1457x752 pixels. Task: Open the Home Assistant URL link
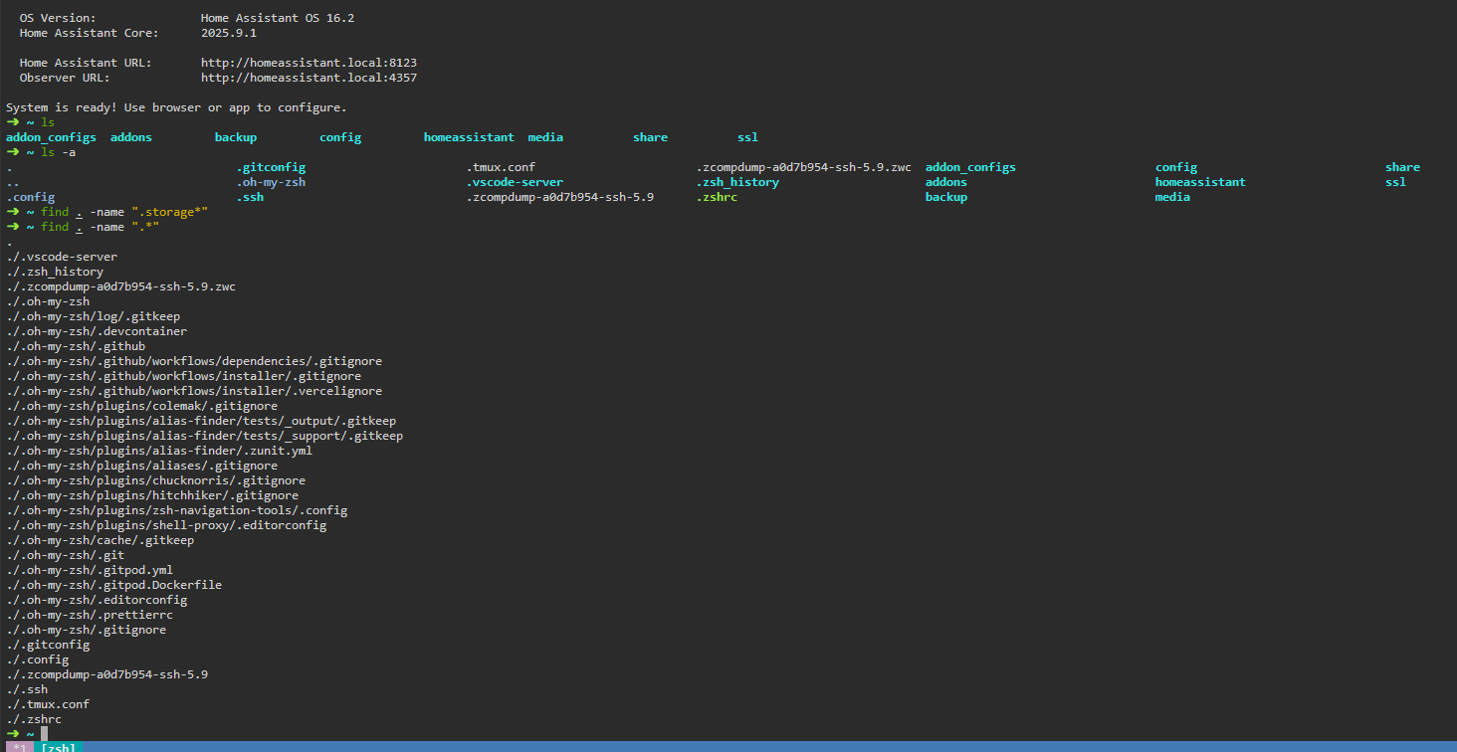[309, 62]
